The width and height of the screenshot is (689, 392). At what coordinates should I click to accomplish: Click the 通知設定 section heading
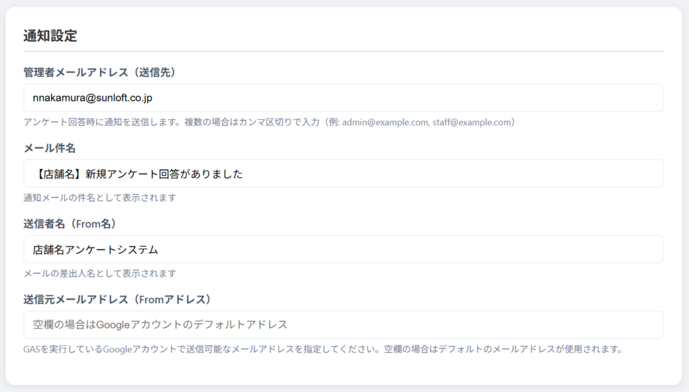click(50, 36)
